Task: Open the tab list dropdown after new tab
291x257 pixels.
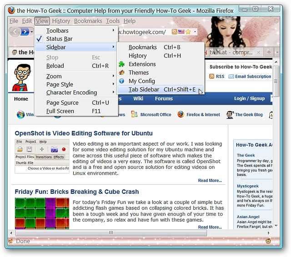Action: 277,52
